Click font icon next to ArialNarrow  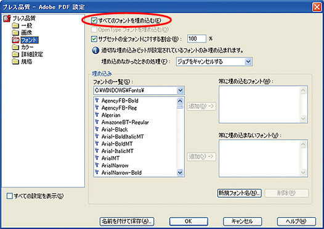(97, 165)
